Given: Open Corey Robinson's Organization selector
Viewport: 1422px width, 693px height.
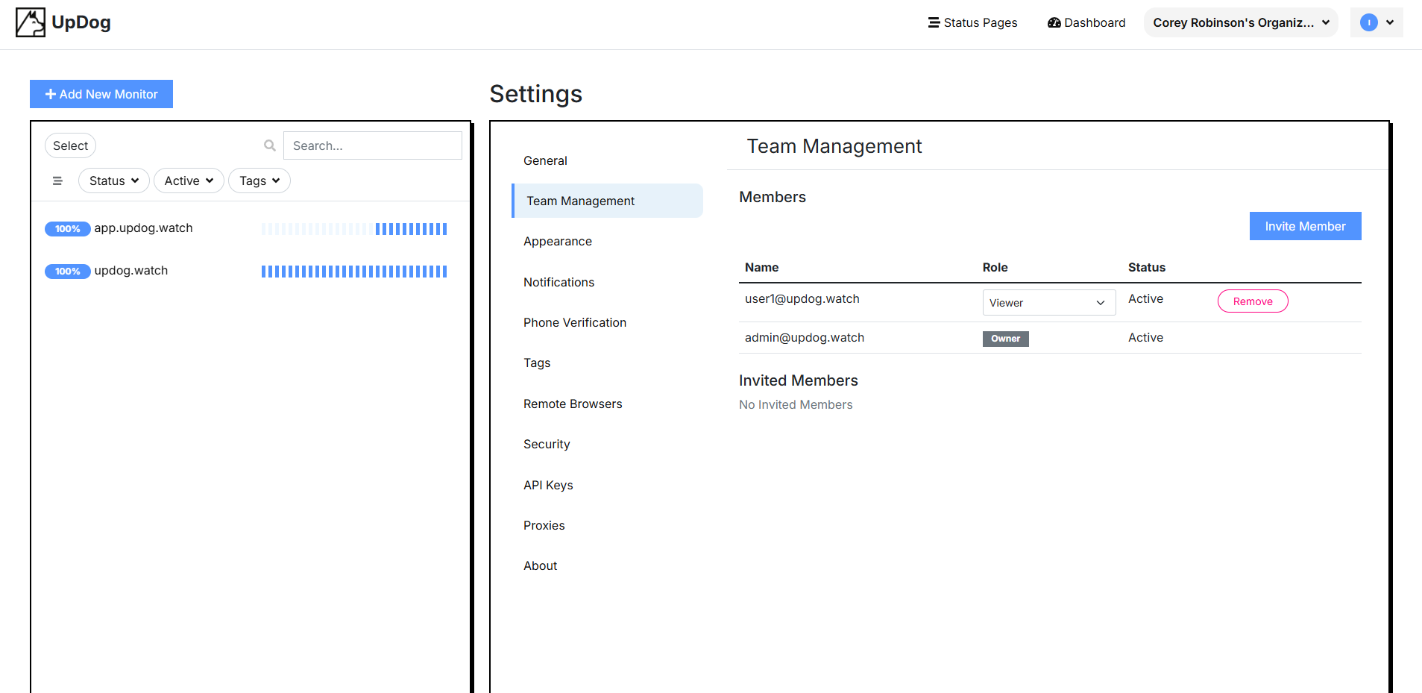Looking at the screenshot, I should 1239,22.
